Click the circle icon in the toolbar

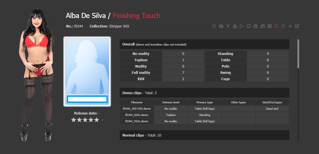[283, 26]
